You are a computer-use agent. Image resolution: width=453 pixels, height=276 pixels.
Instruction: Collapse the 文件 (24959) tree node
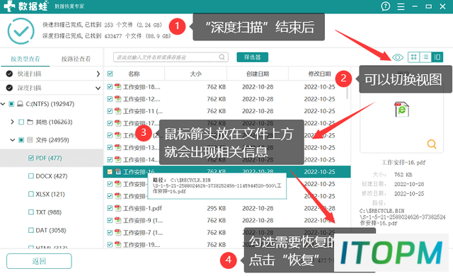click(13, 140)
